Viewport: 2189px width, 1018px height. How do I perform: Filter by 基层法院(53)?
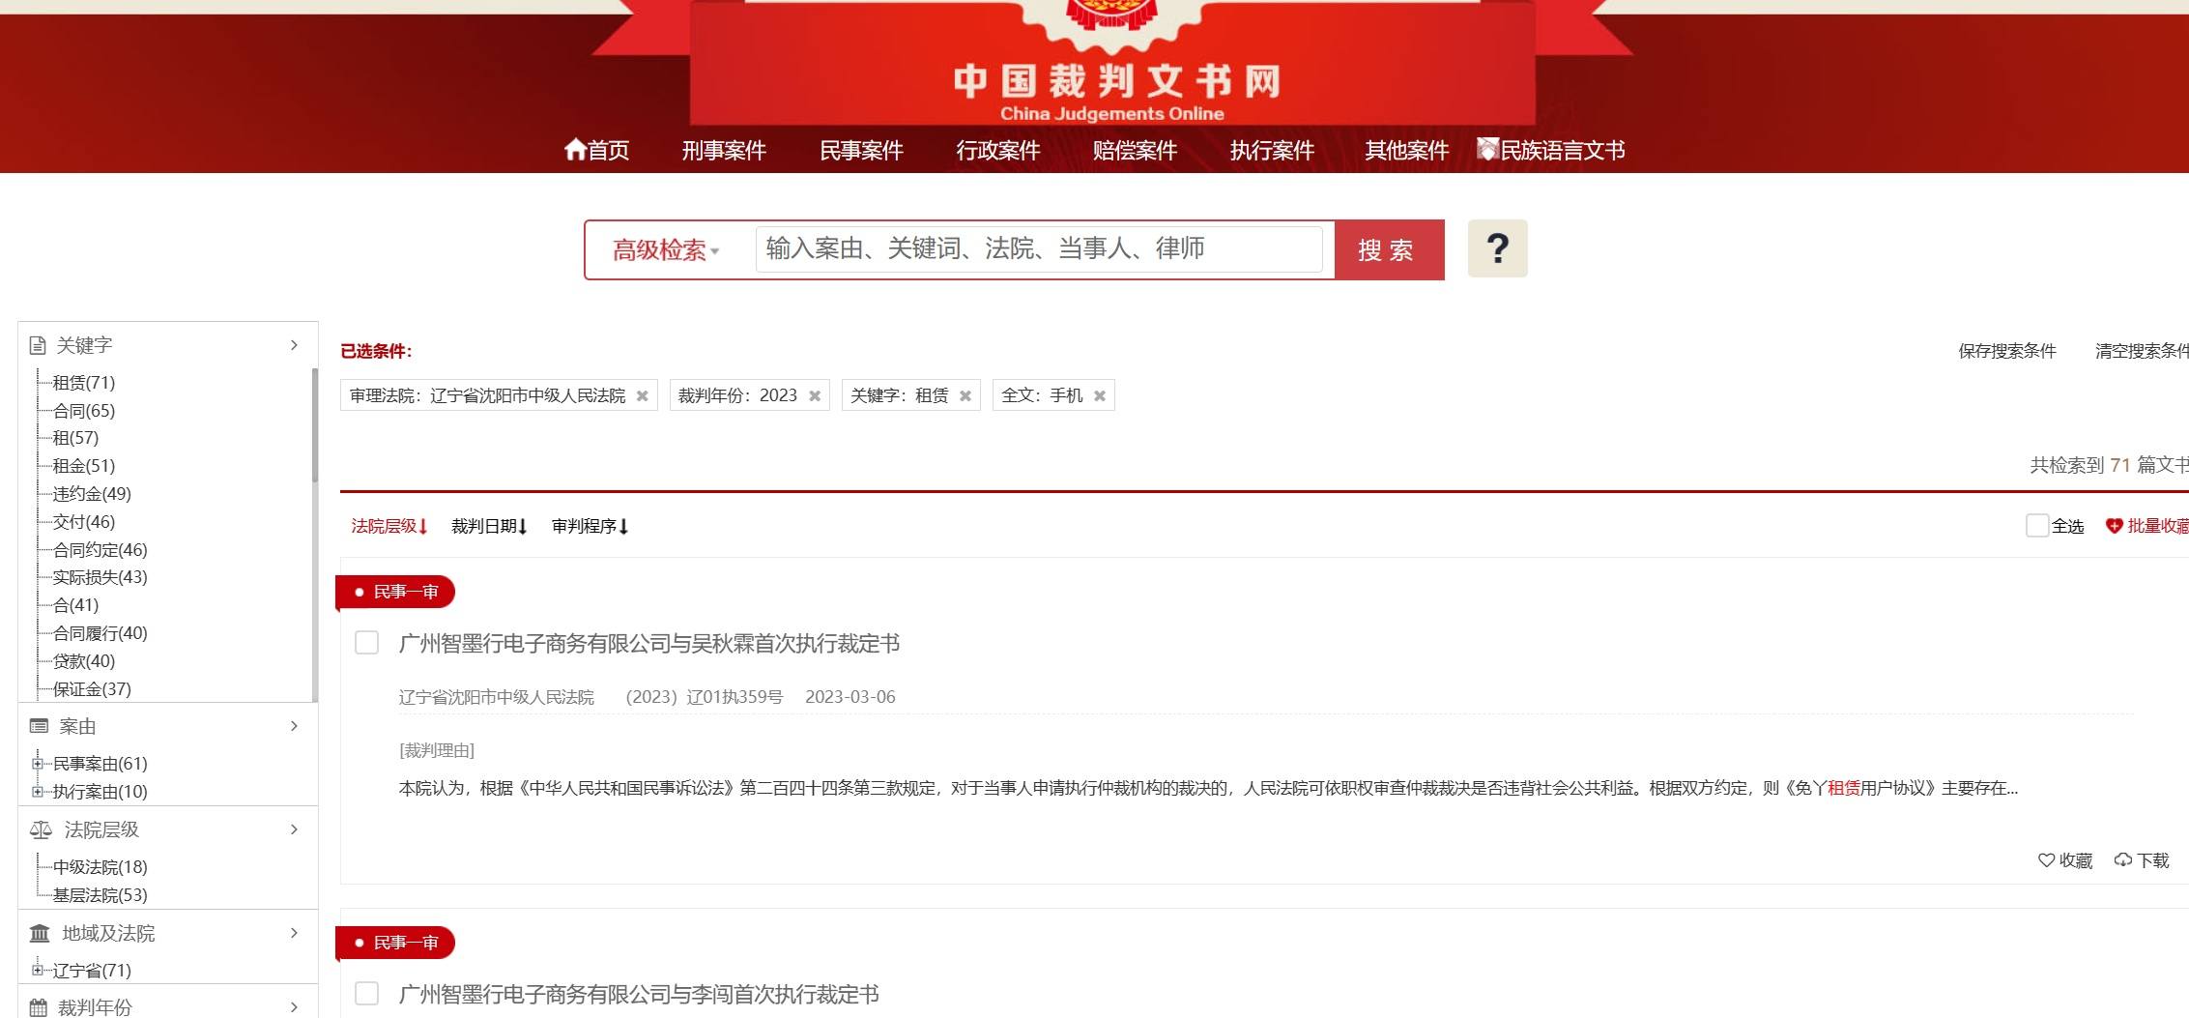pos(101,895)
